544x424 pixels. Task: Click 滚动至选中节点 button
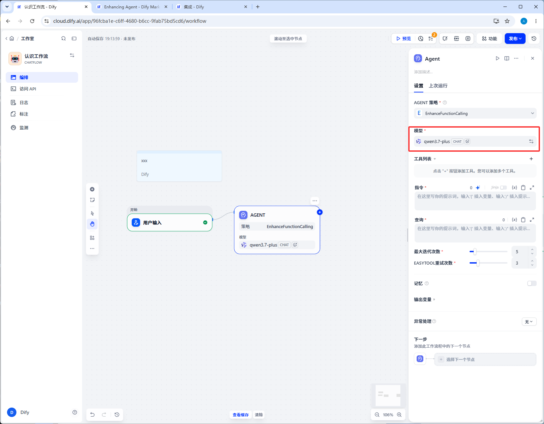point(288,39)
